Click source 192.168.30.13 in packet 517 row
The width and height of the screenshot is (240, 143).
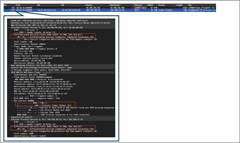93,10
